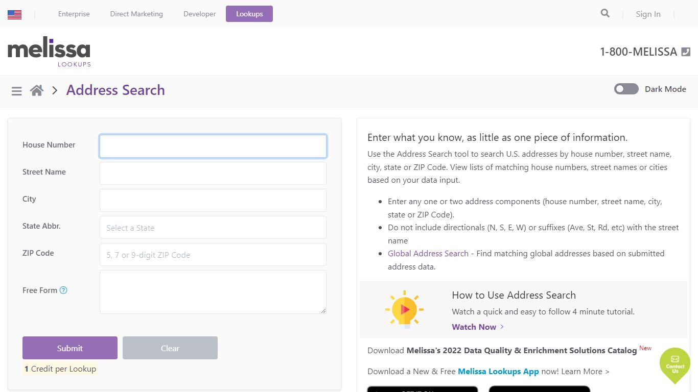Click Watch Now tutorial link
The image size is (698, 392).
coord(478,327)
